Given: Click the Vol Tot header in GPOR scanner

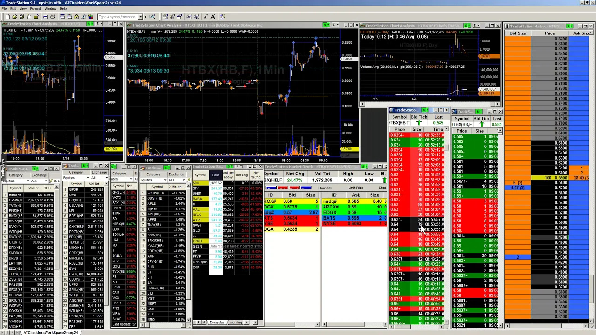Looking at the screenshot, I should (95, 184).
